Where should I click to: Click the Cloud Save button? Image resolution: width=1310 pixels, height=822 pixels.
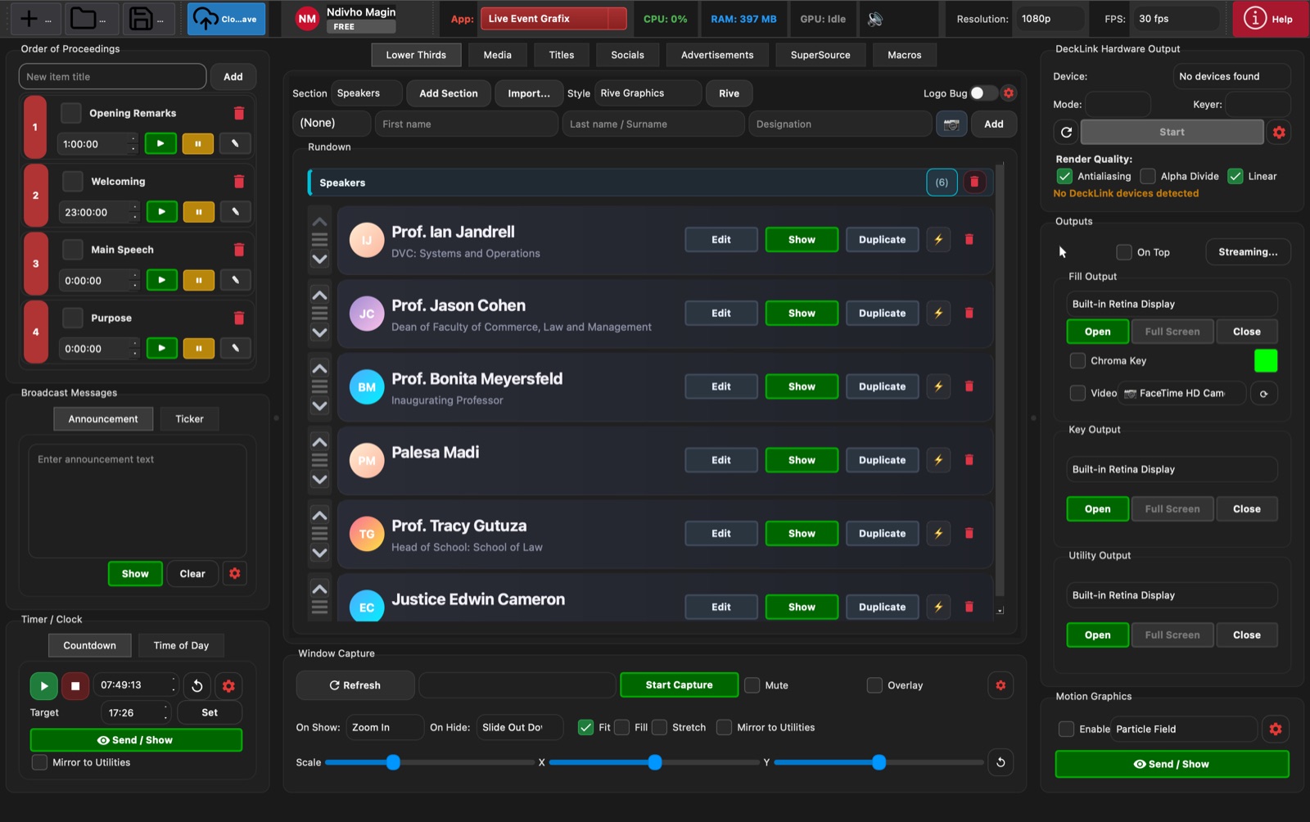226,19
